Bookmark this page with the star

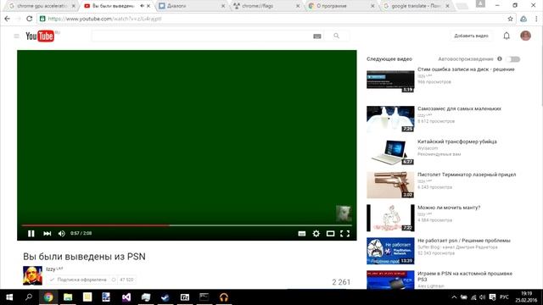(x=510, y=19)
